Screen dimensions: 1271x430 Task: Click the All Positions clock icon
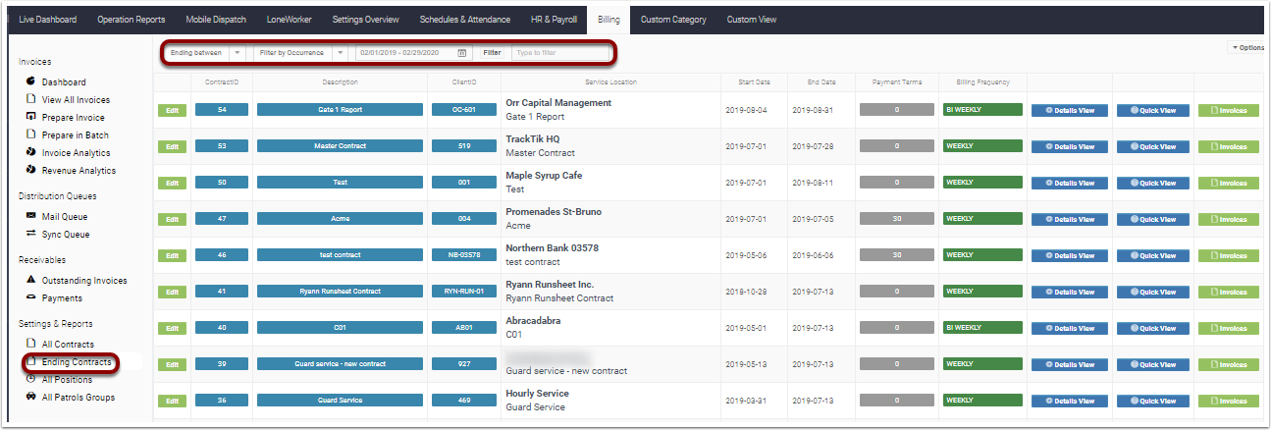click(x=31, y=379)
